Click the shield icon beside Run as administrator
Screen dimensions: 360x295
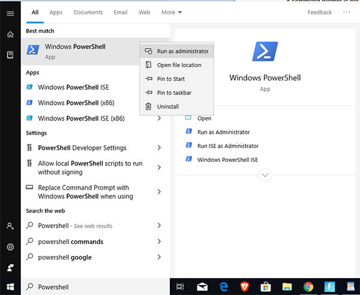[149, 51]
